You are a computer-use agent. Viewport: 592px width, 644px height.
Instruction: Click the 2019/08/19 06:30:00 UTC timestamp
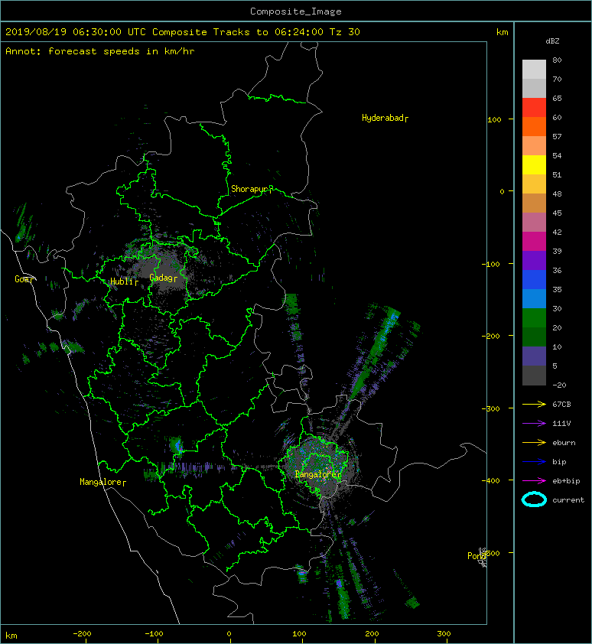[x=76, y=32]
